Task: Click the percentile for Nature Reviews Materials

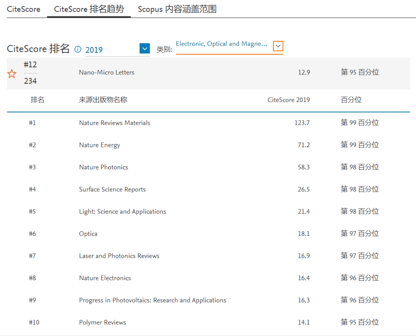Action: [360, 122]
